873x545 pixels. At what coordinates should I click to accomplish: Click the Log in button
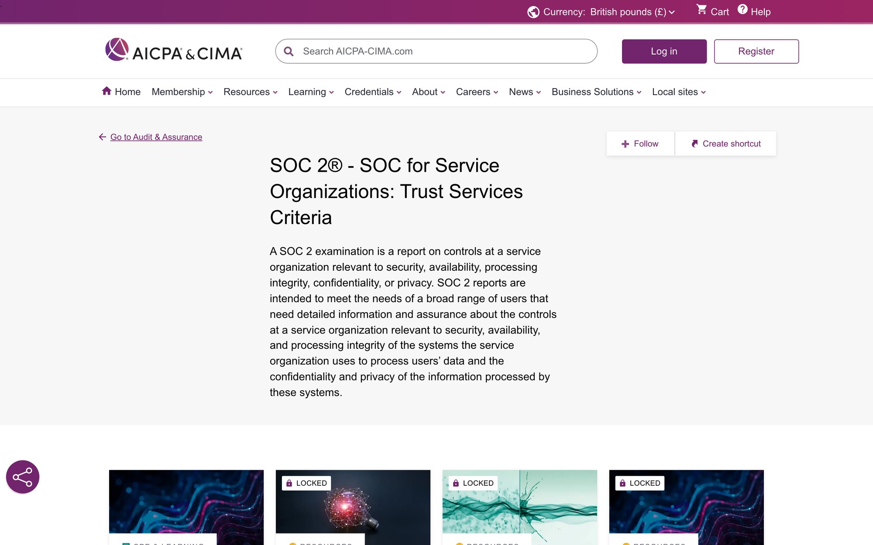(x=664, y=51)
